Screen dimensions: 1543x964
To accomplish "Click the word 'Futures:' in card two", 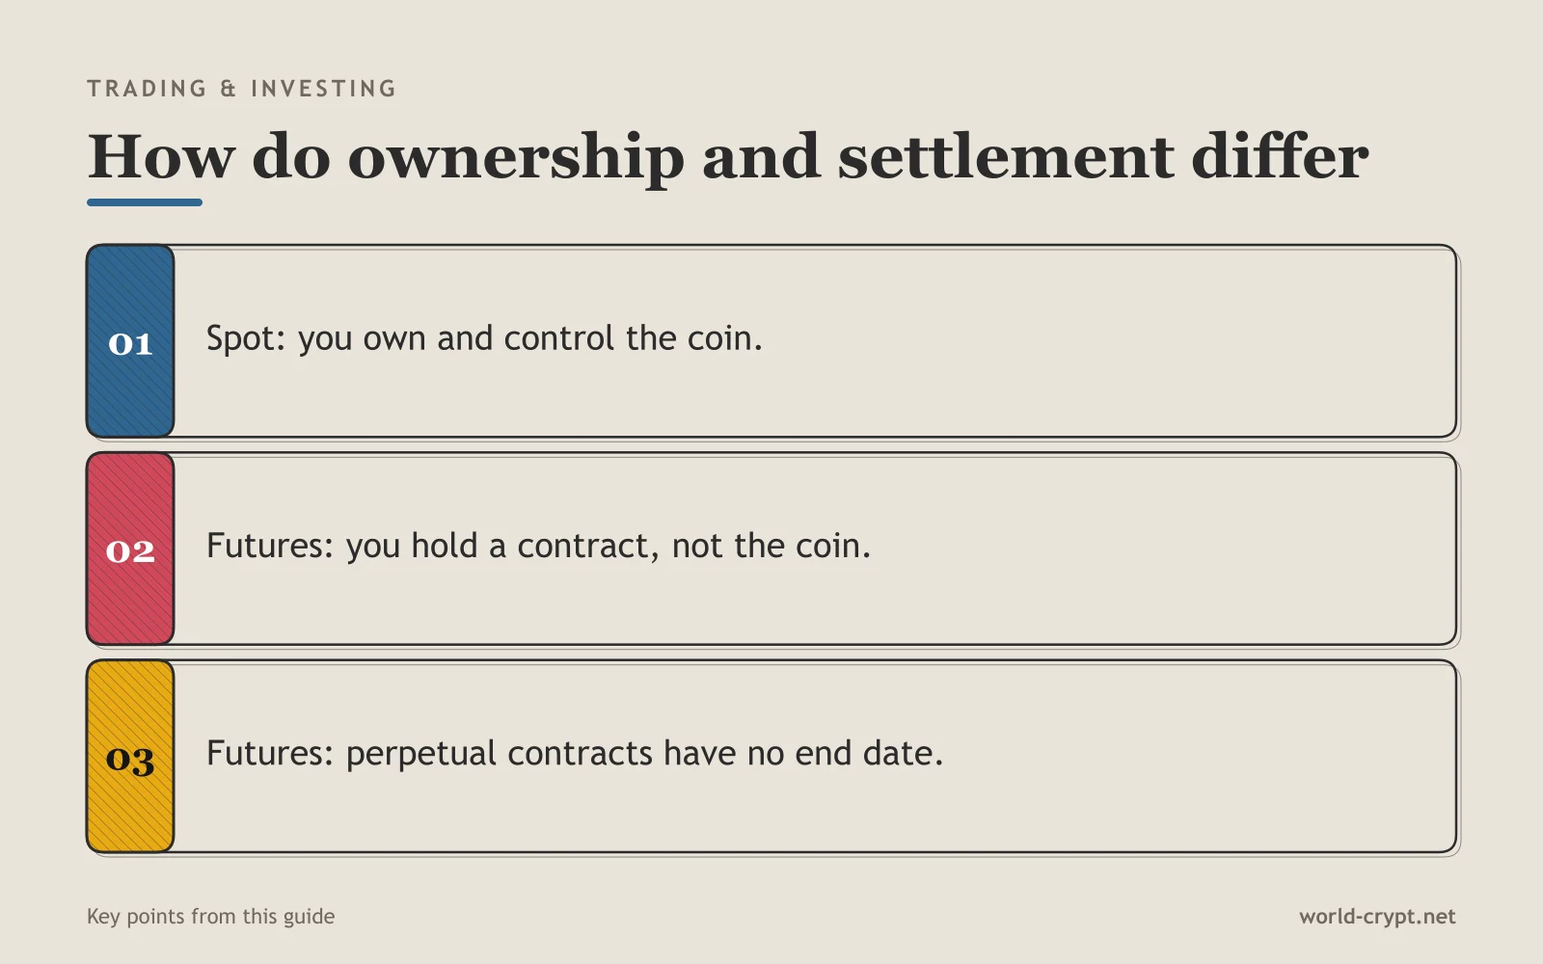I will pyautogui.click(x=270, y=547).
